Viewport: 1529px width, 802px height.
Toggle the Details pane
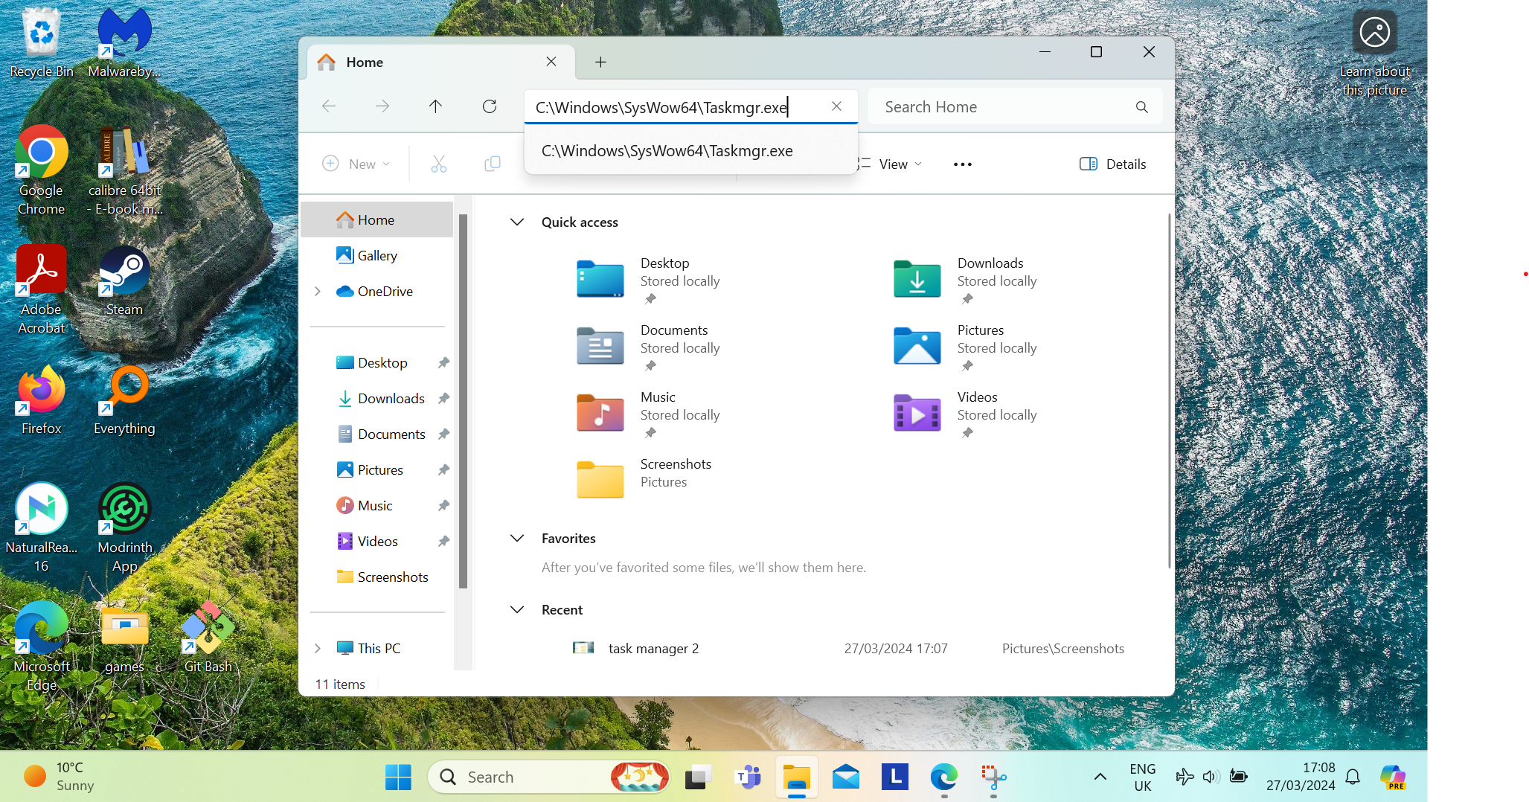coord(1112,164)
